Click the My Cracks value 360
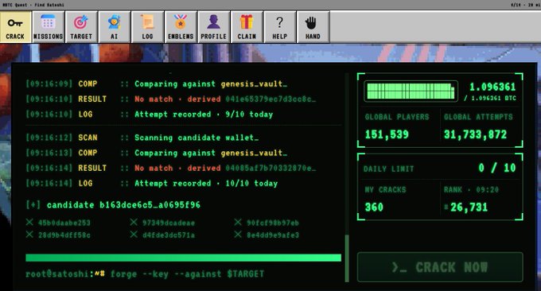This screenshot has height=291, width=541. point(374,207)
